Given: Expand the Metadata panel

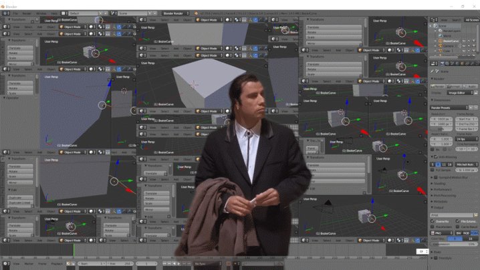Looking at the screenshot, I should (440, 201).
